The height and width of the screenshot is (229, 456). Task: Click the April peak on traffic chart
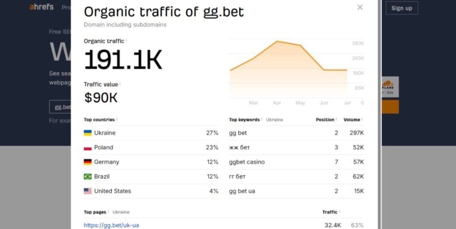[277, 41]
